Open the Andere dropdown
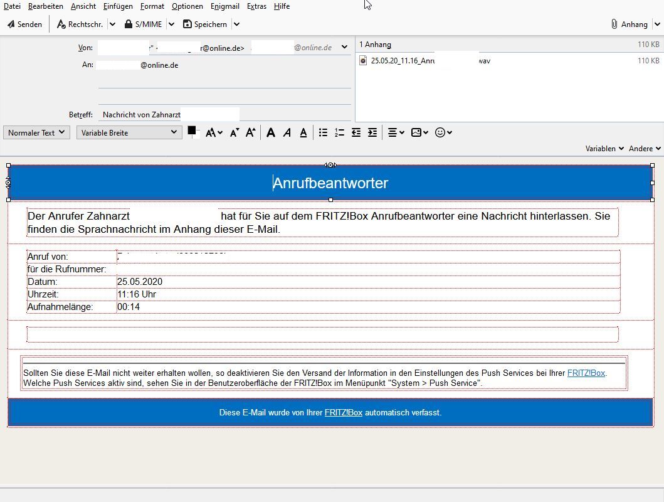 (645, 149)
